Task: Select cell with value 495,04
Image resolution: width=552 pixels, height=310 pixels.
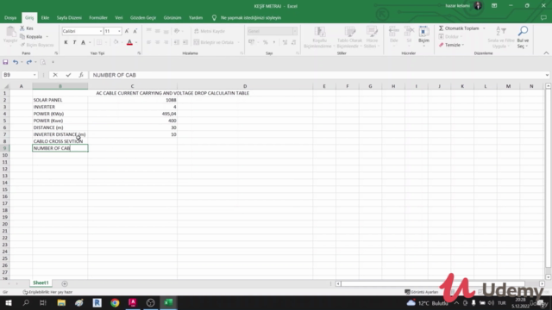Action: point(132,114)
